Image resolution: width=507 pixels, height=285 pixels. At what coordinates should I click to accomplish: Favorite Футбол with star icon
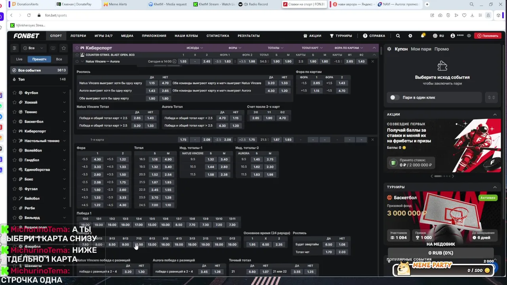[x=15, y=93]
